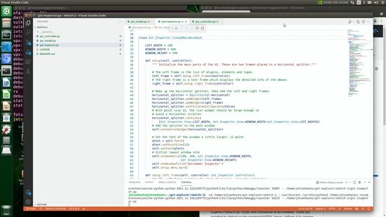Open the NVIDIA power mode indicator
Image resolution: width=386 pixels, height=217 pixels.
(x=333, y=2)
